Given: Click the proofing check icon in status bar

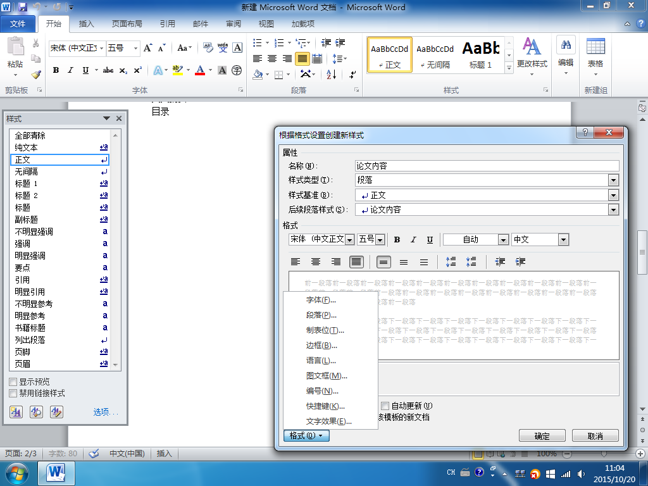Looking at the screenshot, I should click(x=94, y=453).
